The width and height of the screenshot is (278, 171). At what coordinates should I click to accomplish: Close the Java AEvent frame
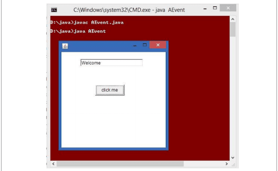(x=158, y=45)
